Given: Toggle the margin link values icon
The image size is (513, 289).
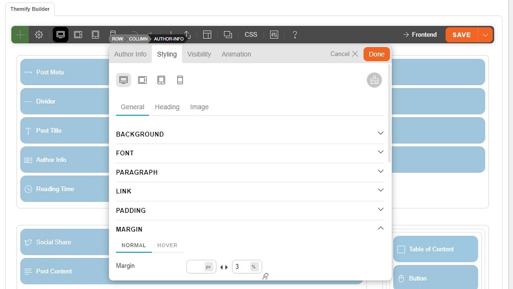Looking at the screenshot, I should pos(266,276).
